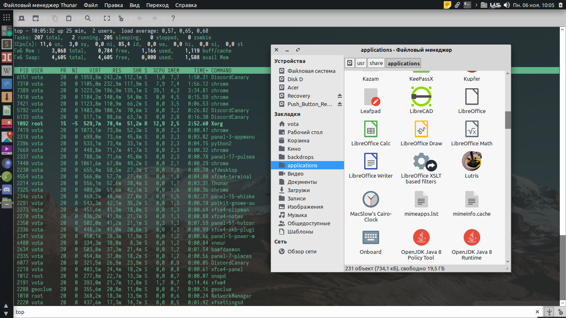This screenshot has width=566, height=318.
Task: Open the system monitor dock icon
Action: 7,83
